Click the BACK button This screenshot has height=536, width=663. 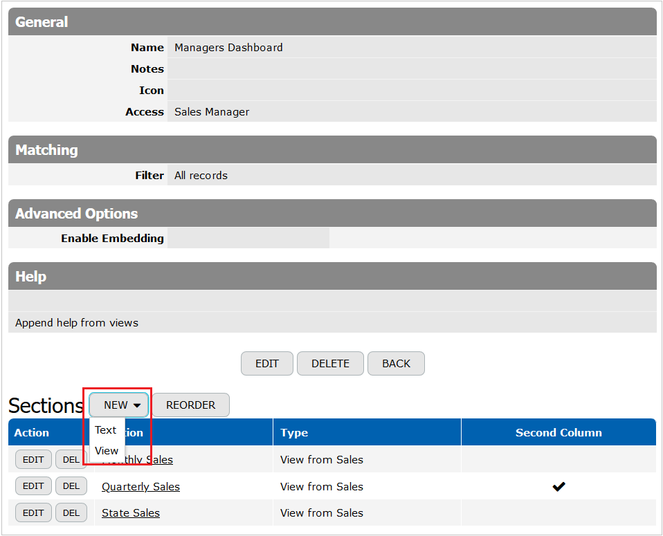396,364
